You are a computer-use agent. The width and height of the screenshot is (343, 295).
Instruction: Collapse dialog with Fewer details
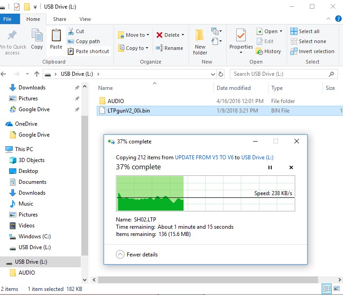[137, 254]
